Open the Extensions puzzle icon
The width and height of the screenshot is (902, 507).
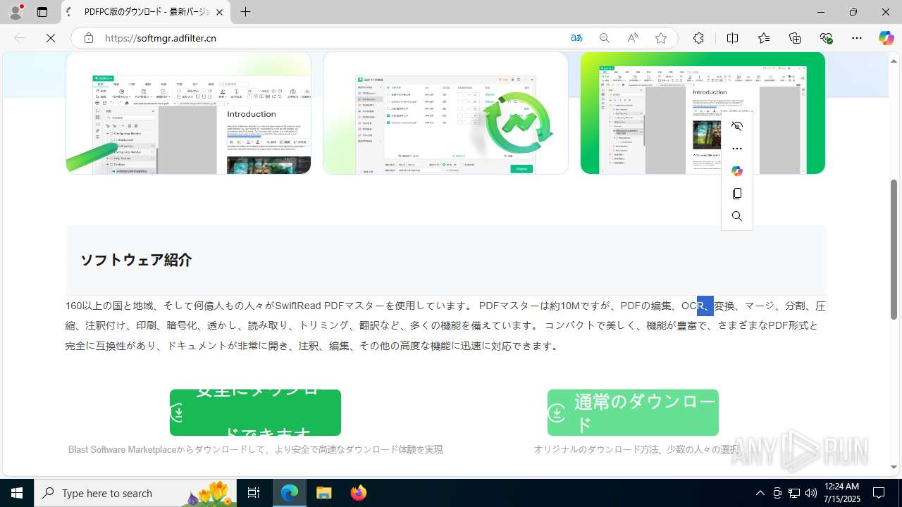(x=698, y=38)
